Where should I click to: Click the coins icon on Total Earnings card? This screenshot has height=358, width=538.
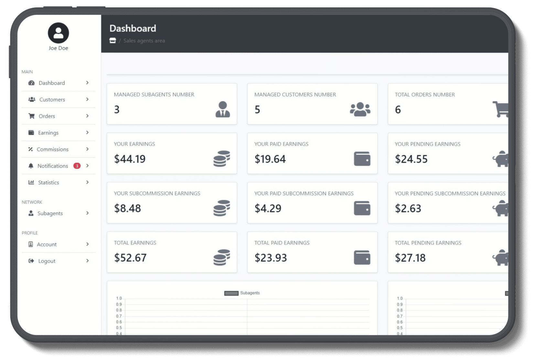(x=222, y=257)
